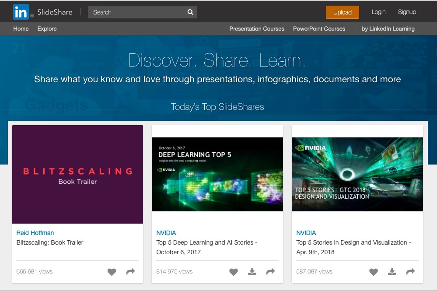The width and height of the screenshot is (437, 291).
Task: Click the 814,975 views count
Action: click(174, 271)
